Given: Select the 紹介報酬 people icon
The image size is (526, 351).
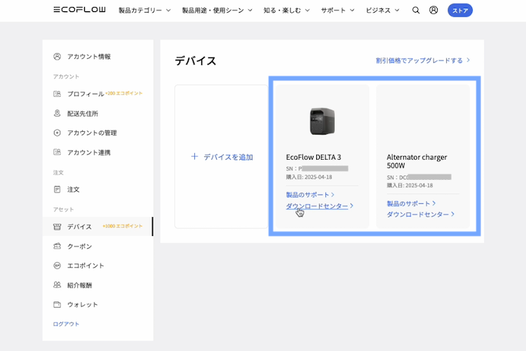Looking at the screenshot, I should tap(57, 285).
